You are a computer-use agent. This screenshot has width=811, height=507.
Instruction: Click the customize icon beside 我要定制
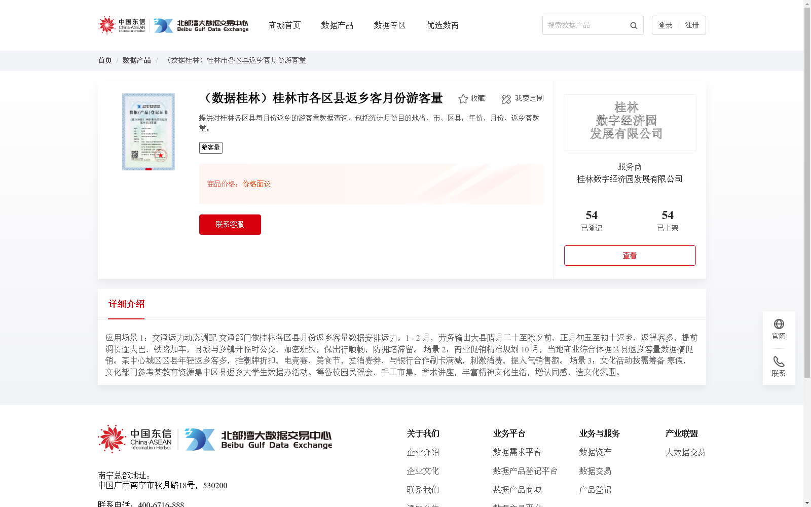(506, 99)
